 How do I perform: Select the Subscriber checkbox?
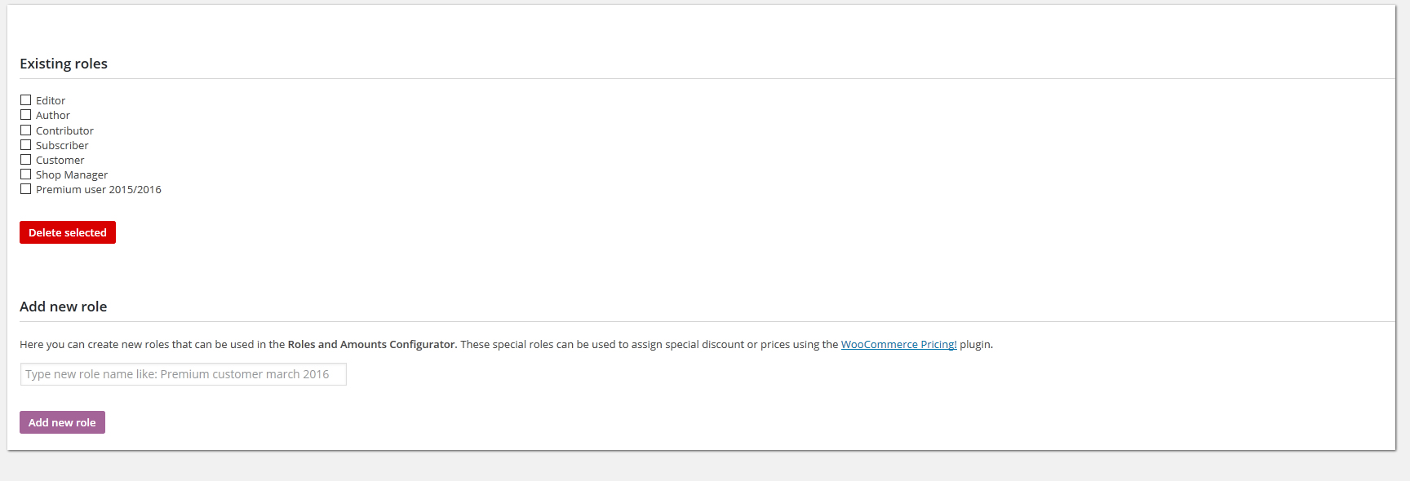(x=25, y=145)
